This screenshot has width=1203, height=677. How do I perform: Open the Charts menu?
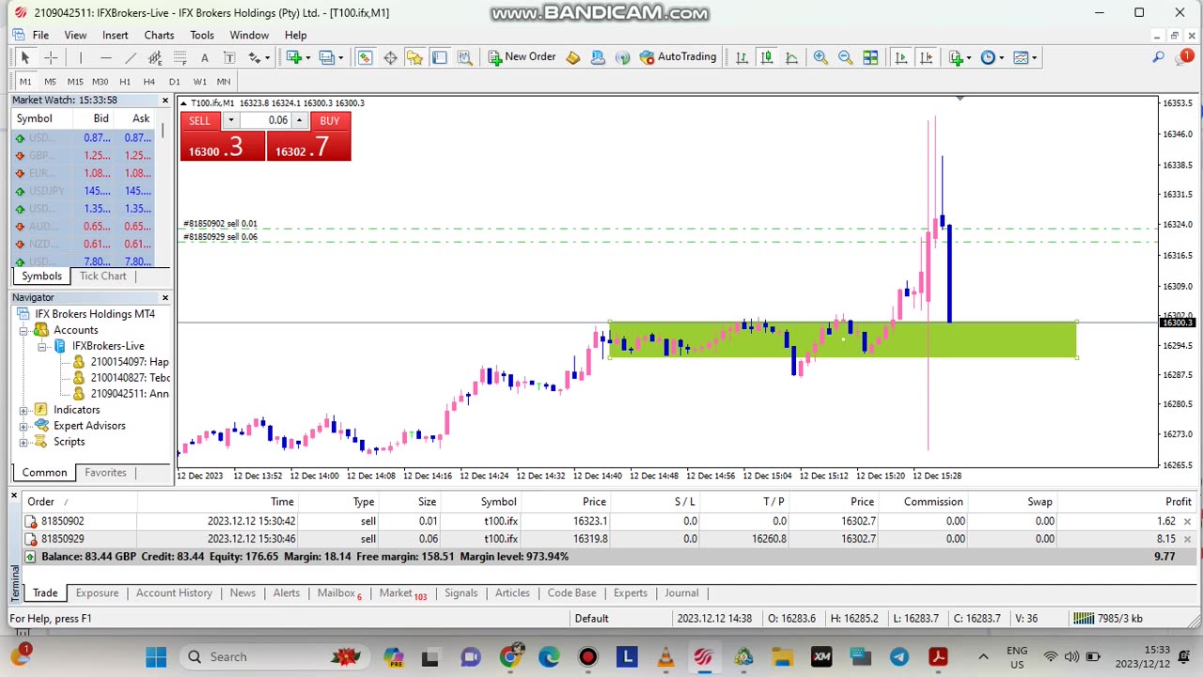pyautogui.click(x=159, y=35)
